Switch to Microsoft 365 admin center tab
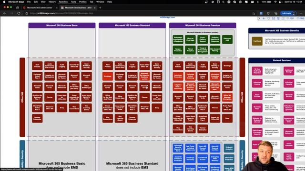Screen dimensions: 305x171 (40, 8)
